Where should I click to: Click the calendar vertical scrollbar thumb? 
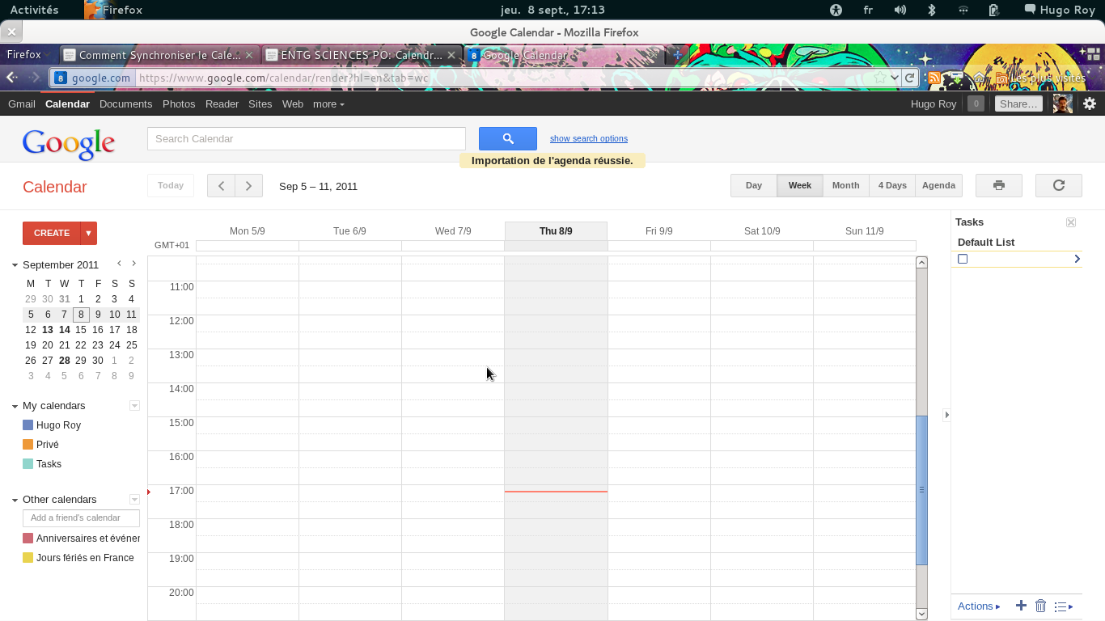(x=921, y=490)
